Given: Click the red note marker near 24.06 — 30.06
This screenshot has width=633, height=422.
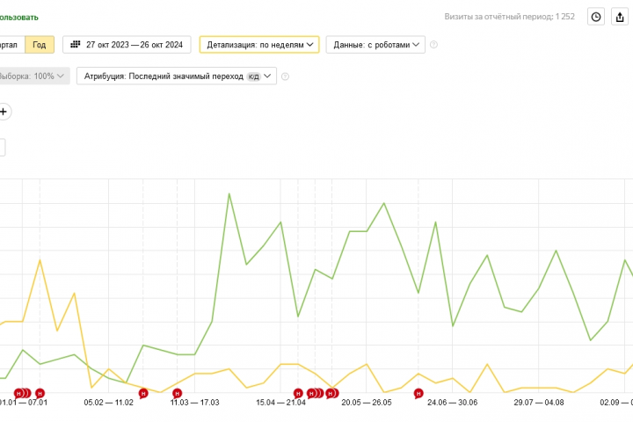Looking at the screenshot, I should [418, 393].
